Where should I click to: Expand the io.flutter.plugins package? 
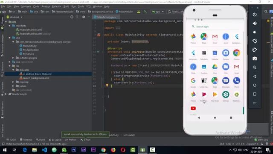click(x=13, y=58)
